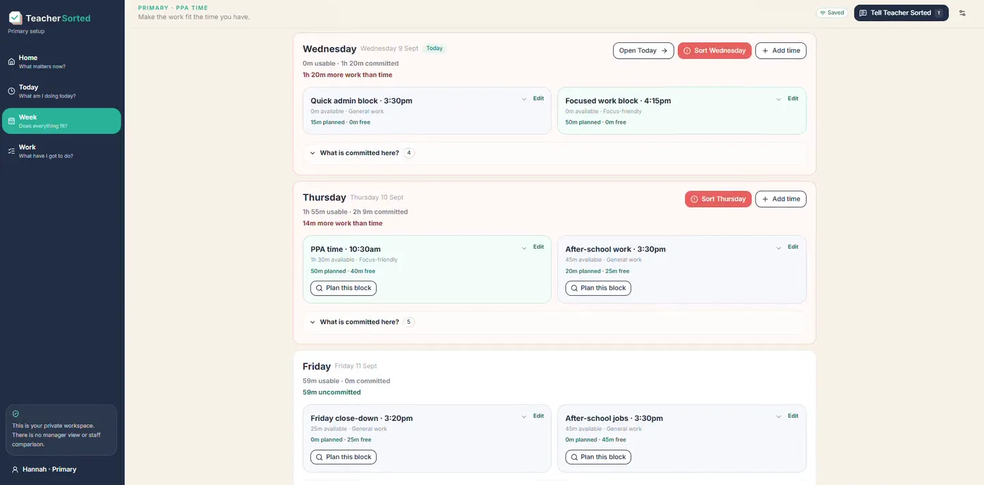
Task: Open the chevron dropdown on Friday close-down block
Action: pyautogui.click(x=524, y=417)
